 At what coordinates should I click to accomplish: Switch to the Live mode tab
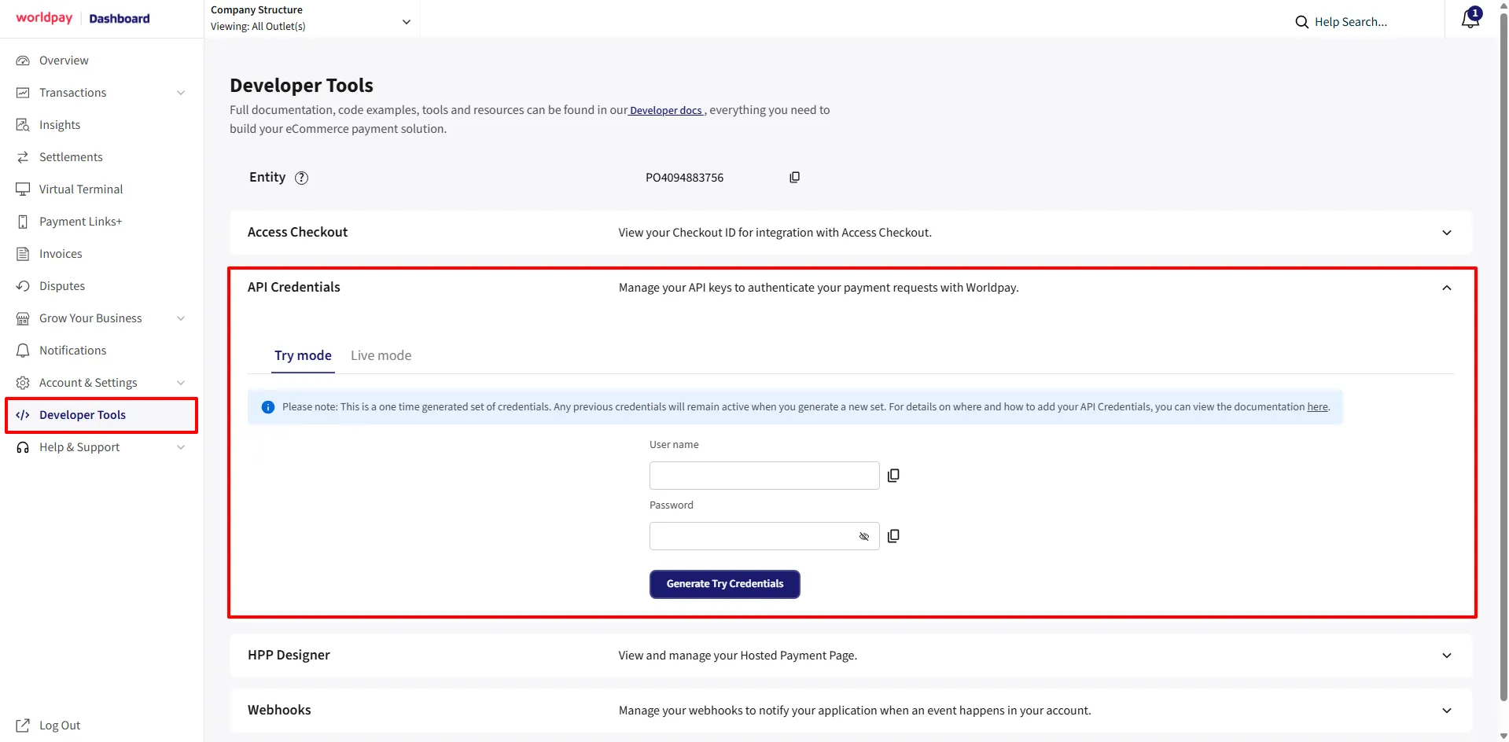pyautogui.click(x=381, y=355)
